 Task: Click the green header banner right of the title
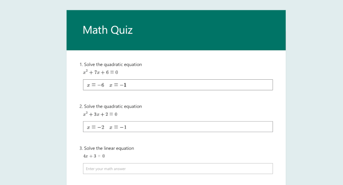(x=213, y=30)
